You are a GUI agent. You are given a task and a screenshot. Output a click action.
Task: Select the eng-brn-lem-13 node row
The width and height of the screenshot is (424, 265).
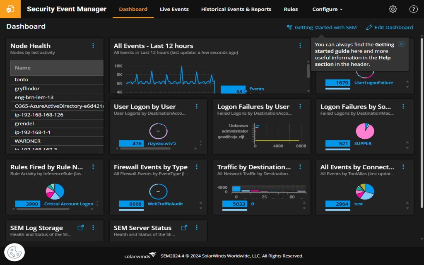57,97
